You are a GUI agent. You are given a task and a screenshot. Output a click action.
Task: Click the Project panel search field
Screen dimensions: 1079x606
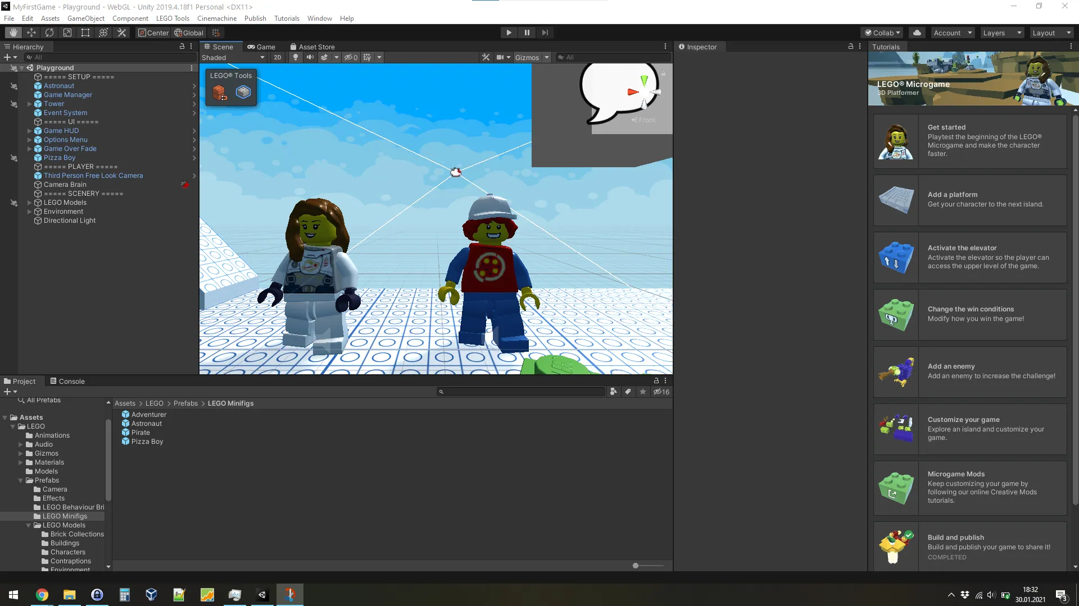(x=522, y=392)
